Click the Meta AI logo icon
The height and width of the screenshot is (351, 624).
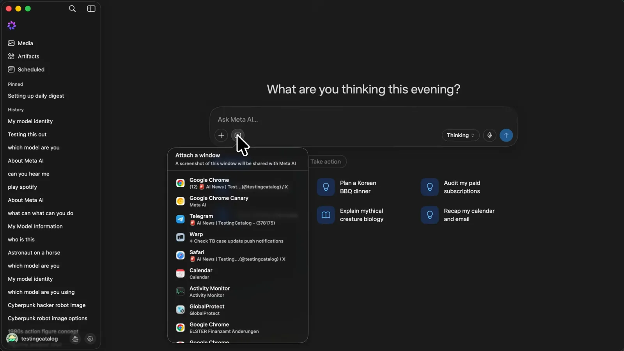(12, 25)
